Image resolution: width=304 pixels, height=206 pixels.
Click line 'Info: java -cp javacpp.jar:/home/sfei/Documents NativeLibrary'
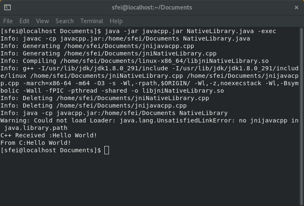click(x=114, y=113)
